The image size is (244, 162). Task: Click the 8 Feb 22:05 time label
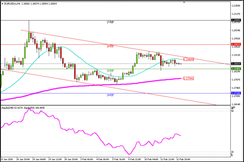pyautogui.click(x=134, y=159)
